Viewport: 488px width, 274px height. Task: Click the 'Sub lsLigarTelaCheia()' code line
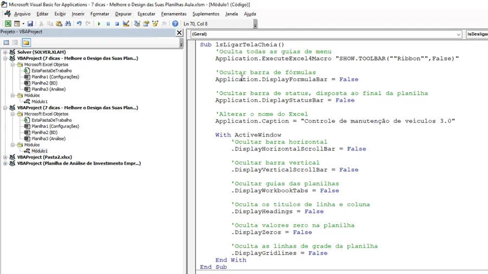pos(242,45)
